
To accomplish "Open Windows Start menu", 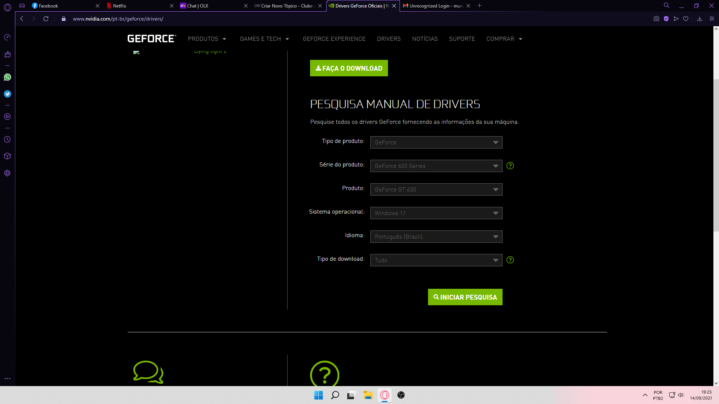I will (318, 395).
